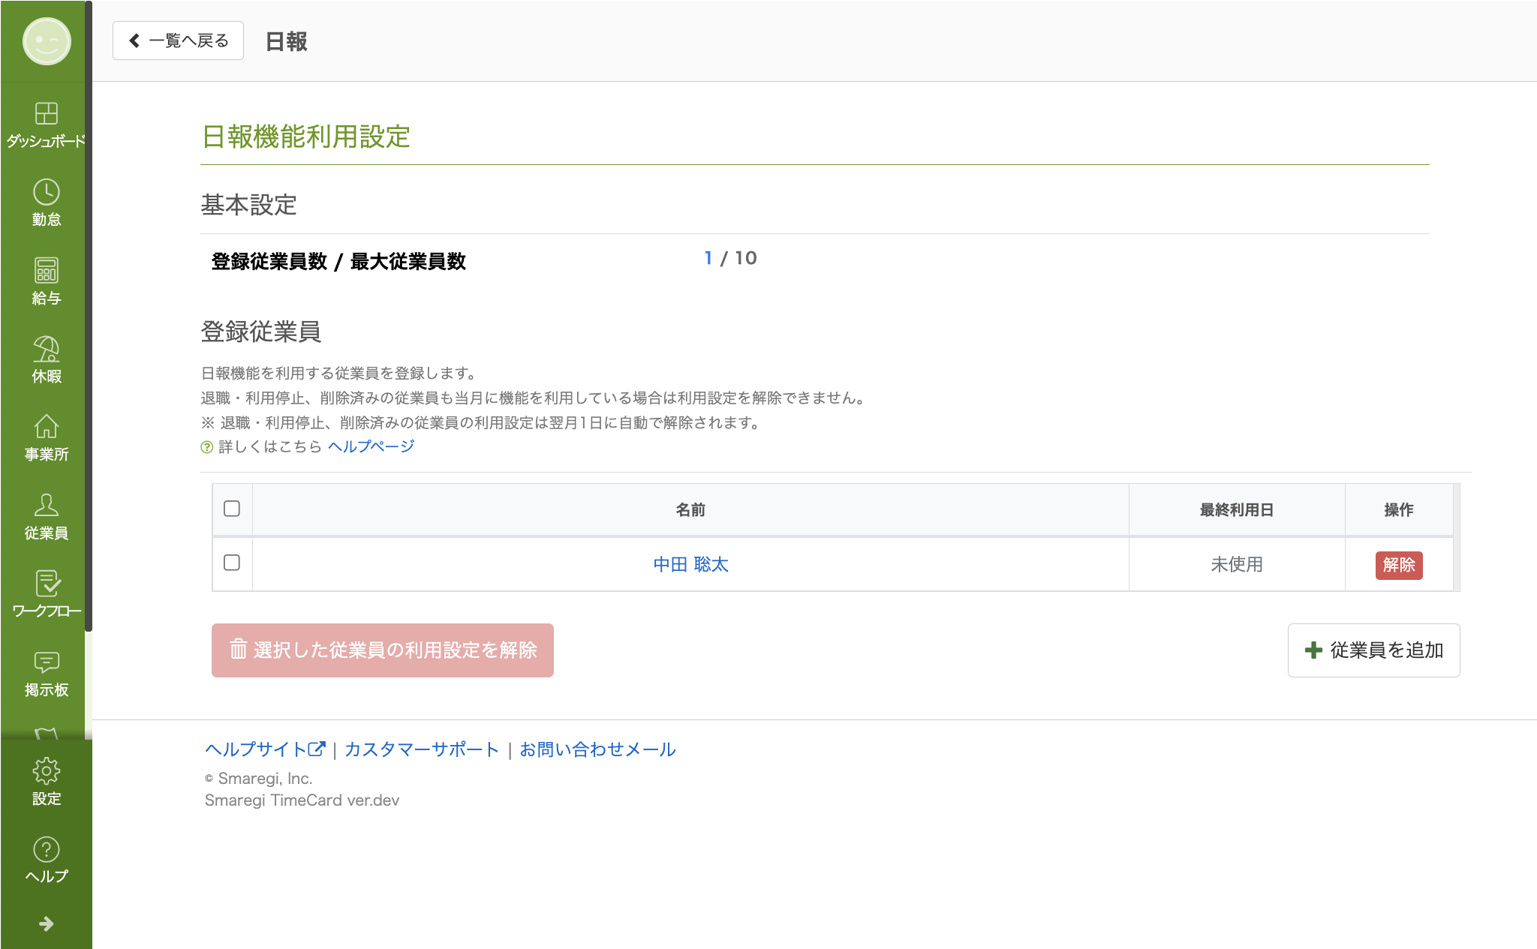Open the ヘルプページ link

point(371,446)
